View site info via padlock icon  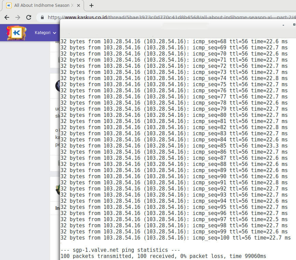click(x=42, y=17)
